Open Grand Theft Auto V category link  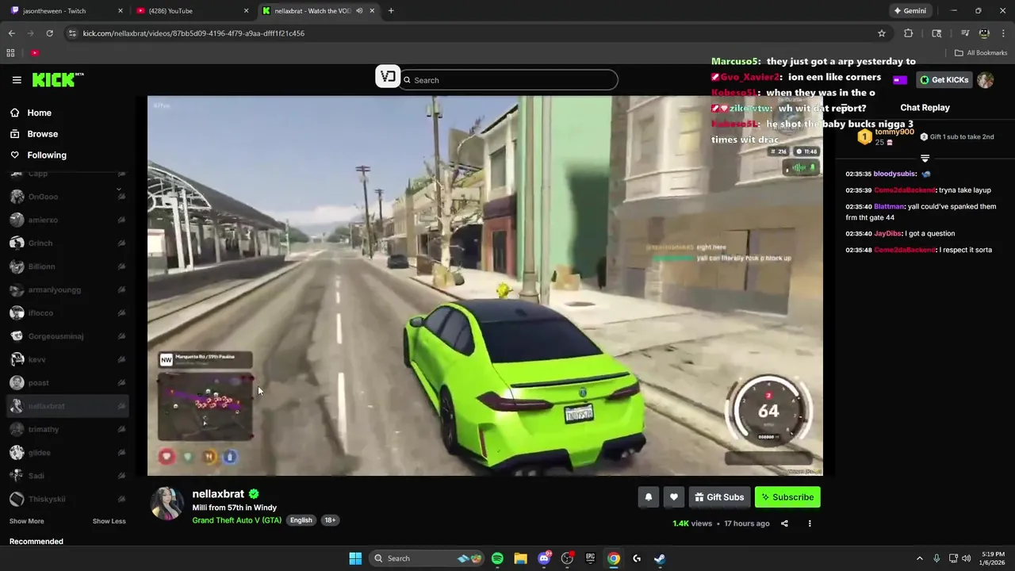(x=236, y=520)
